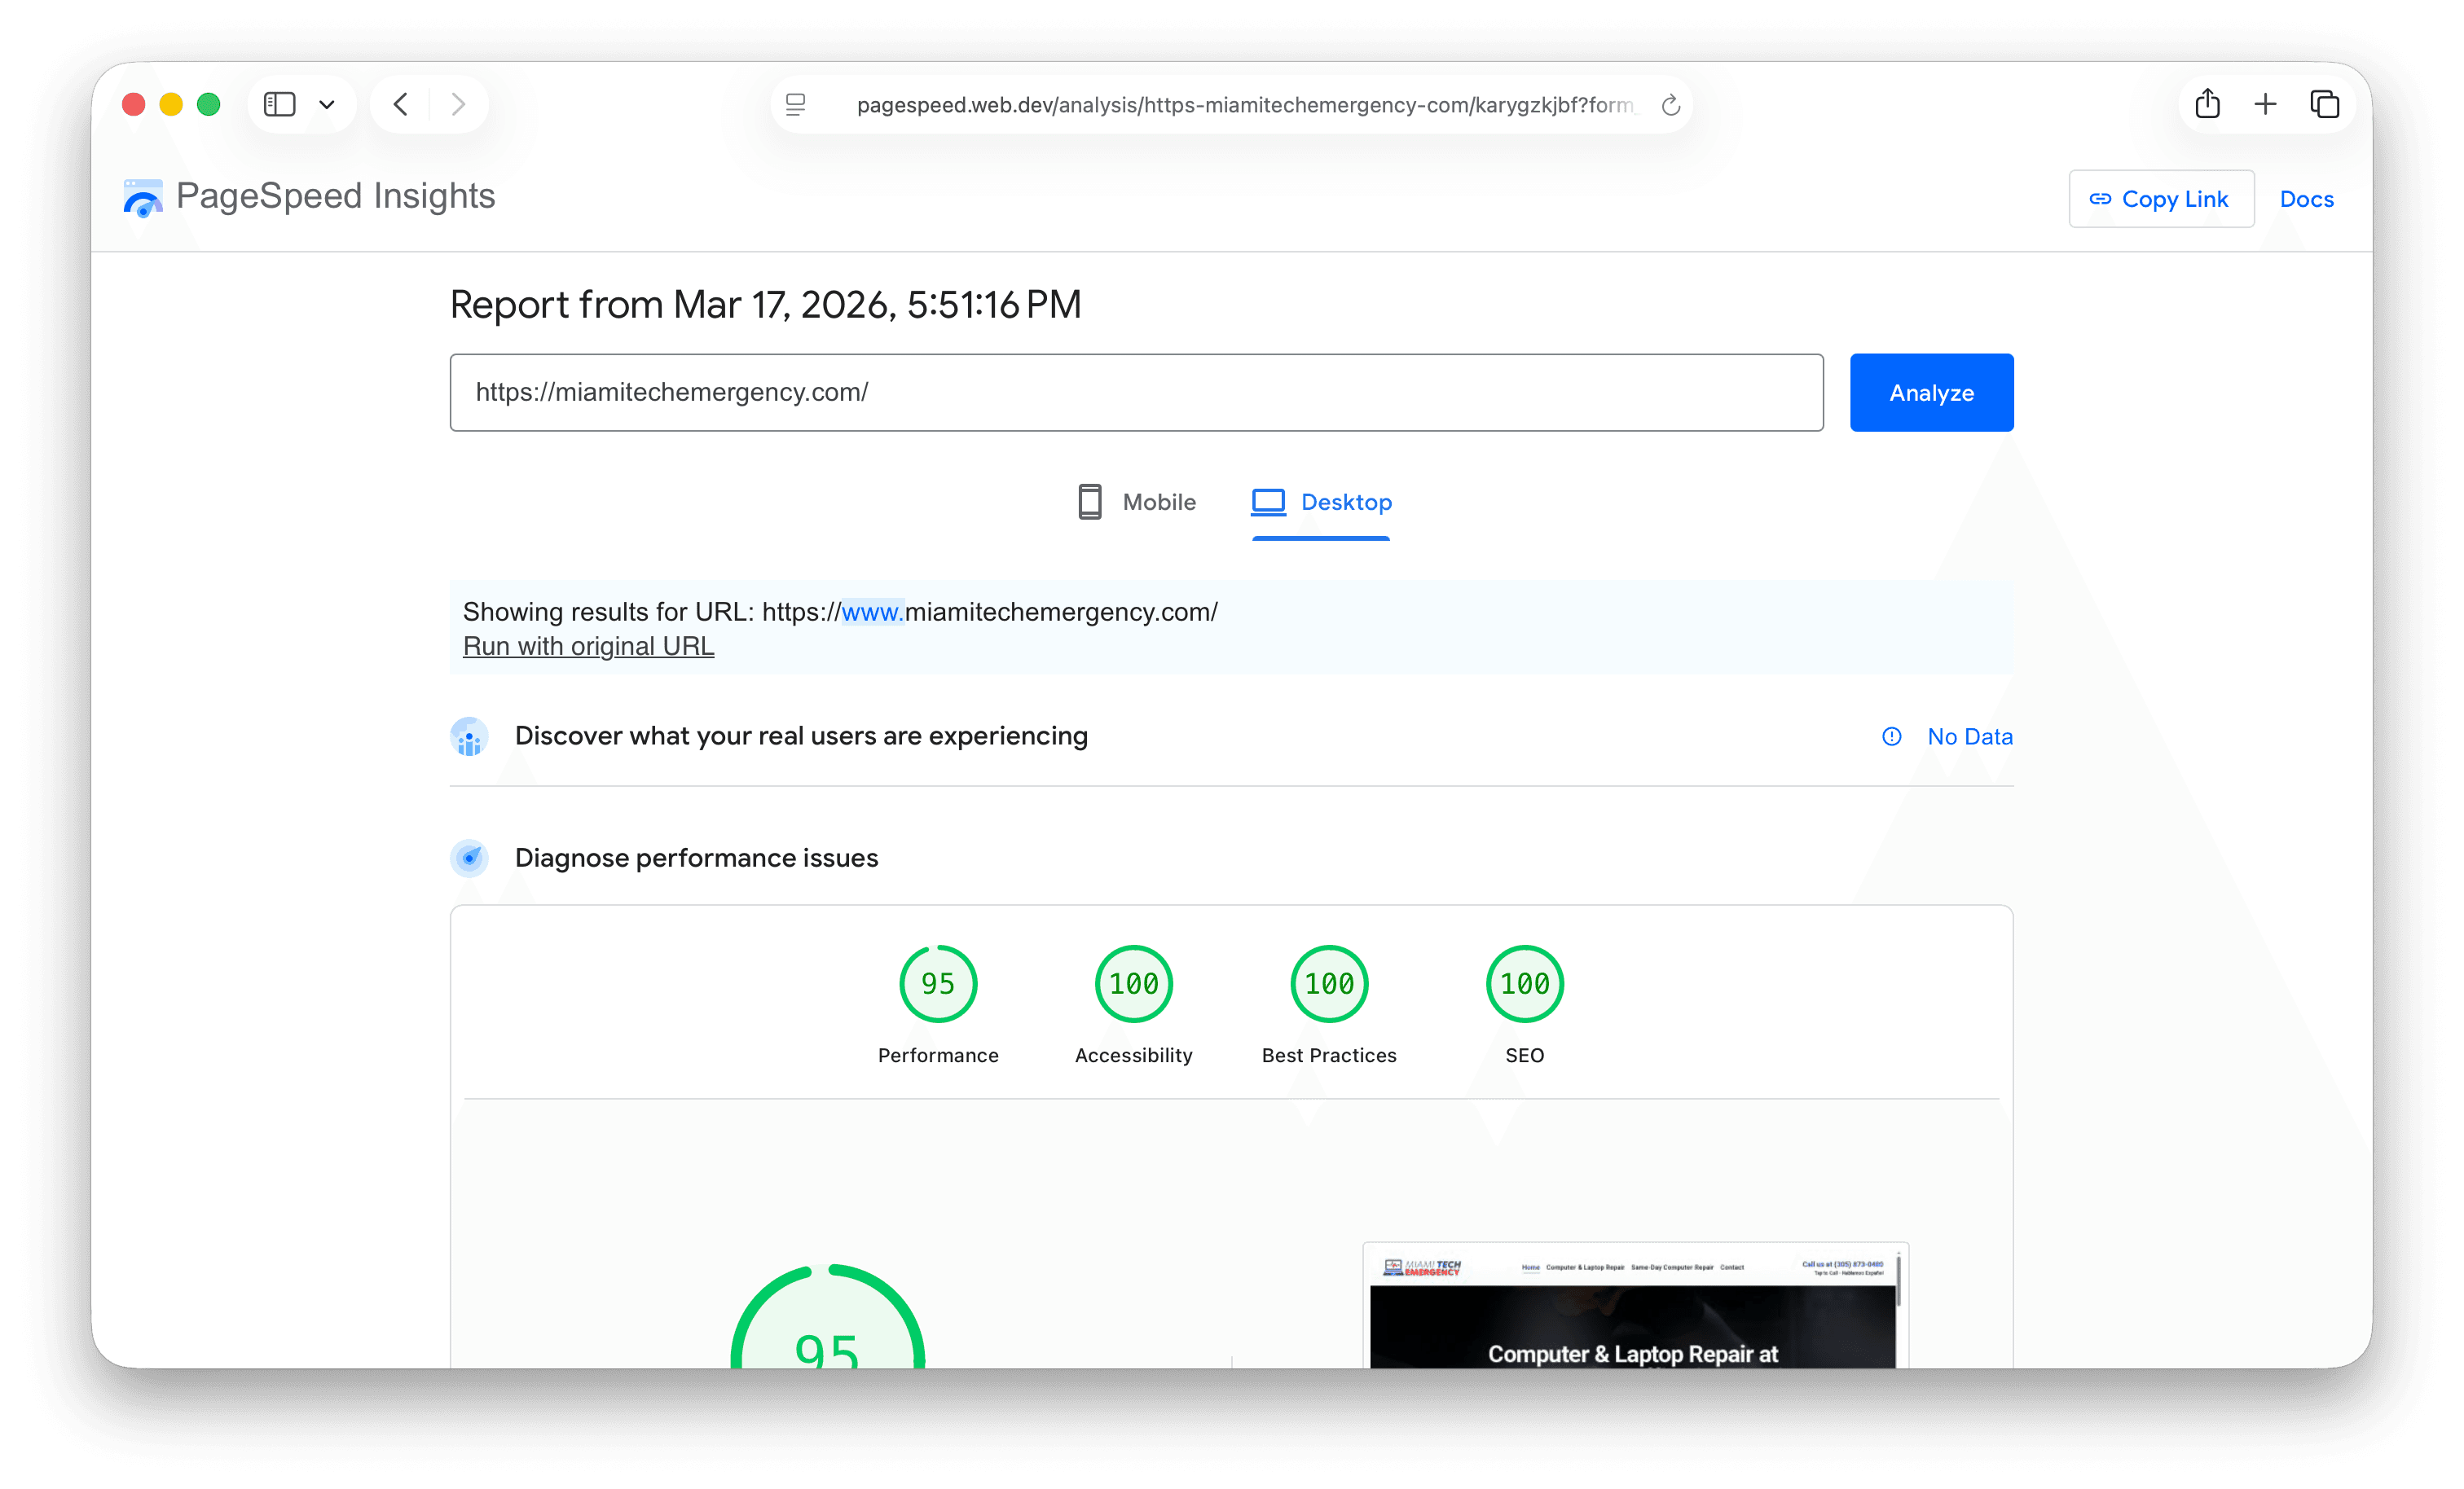The height and width of the screenshot is (1489, 2464).
Task: Select the Desktop tab
Action: tap(1321, 502)
